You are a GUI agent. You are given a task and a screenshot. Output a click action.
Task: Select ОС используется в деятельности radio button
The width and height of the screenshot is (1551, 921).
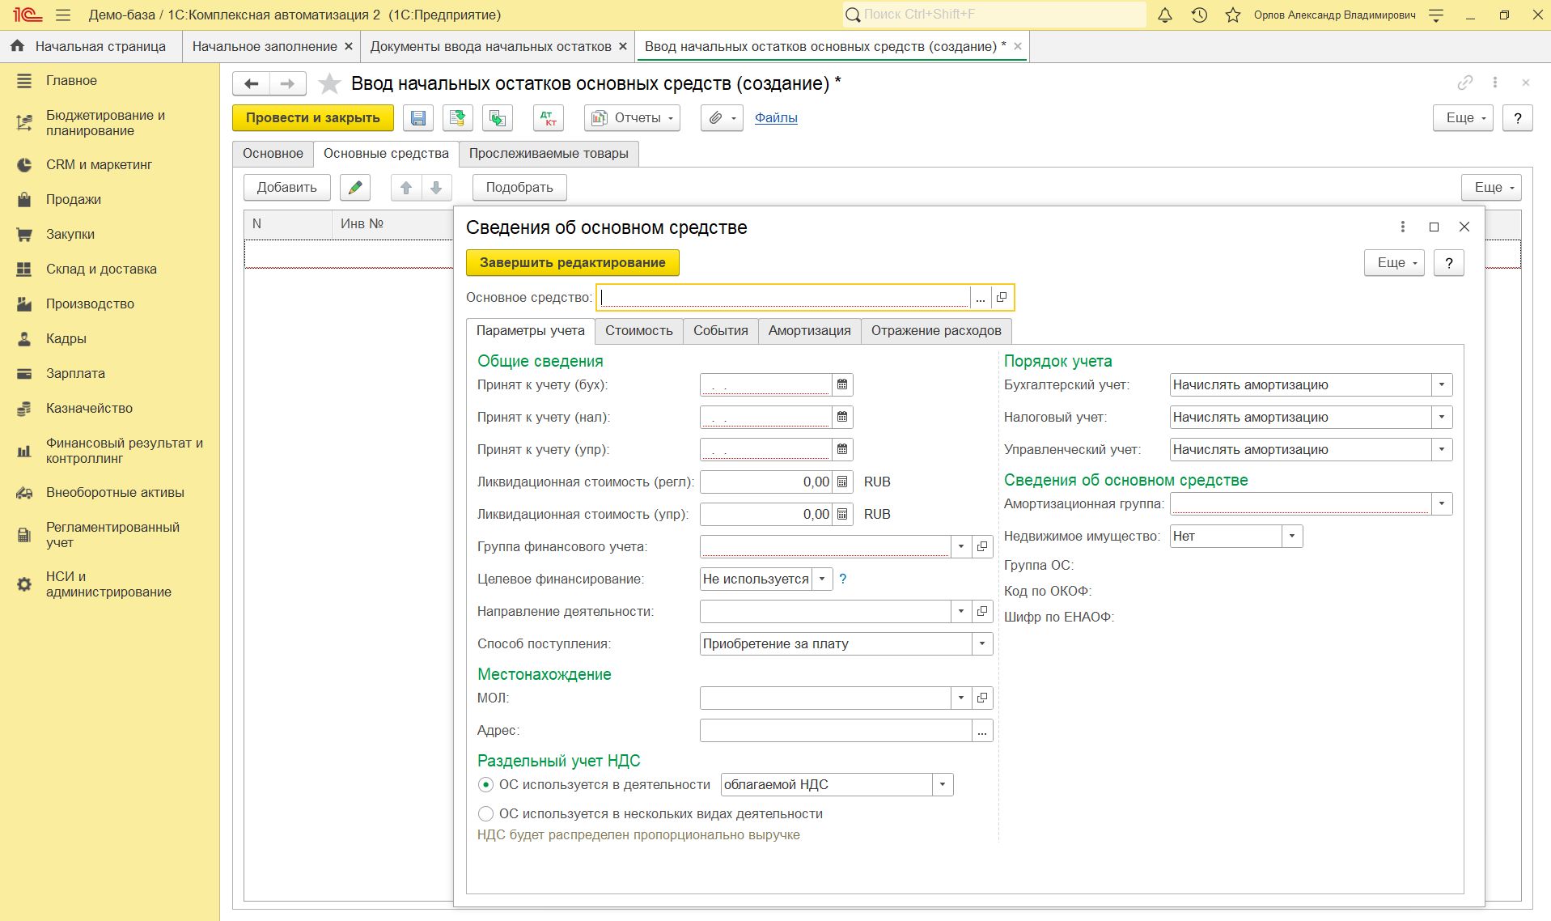point(485,785)
